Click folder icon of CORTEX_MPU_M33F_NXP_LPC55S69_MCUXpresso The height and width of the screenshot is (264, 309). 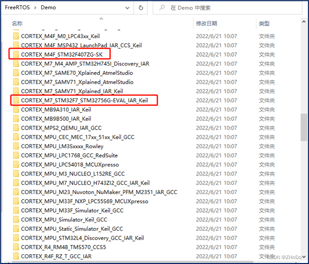click(x=16, y=201)
